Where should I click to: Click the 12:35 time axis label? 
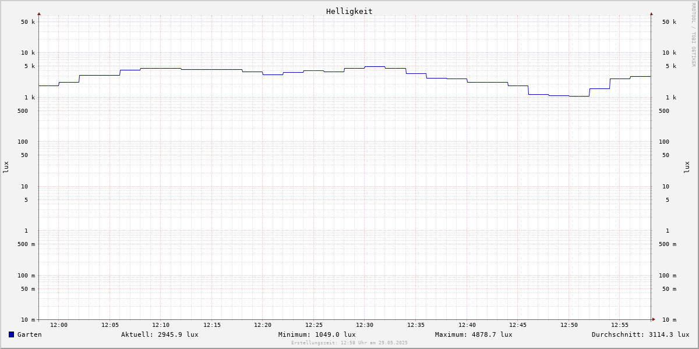click(416, 325)
